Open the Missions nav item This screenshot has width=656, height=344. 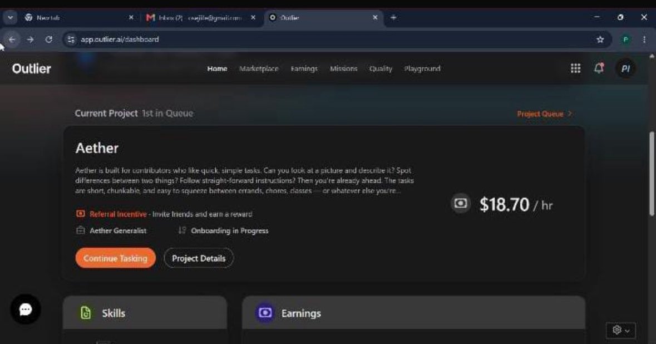[343, 68]
